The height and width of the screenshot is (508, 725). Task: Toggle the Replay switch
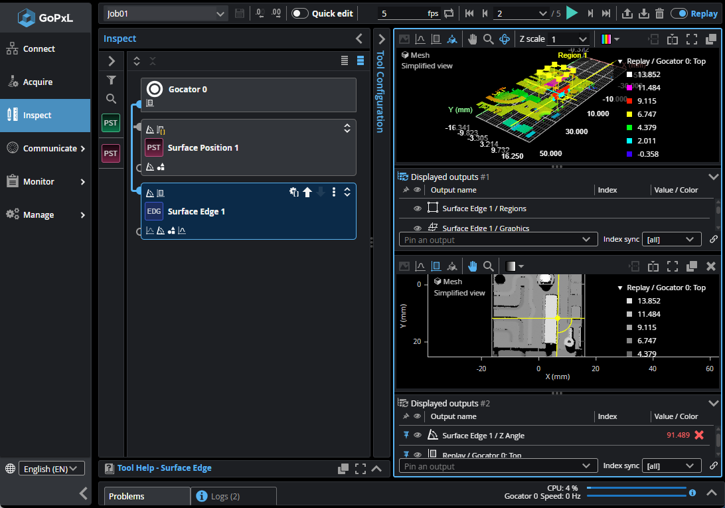[x=679, y=13]
